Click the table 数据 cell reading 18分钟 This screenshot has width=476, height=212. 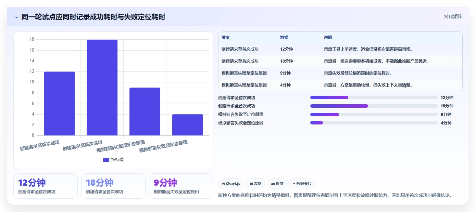(x=287, y=61)
